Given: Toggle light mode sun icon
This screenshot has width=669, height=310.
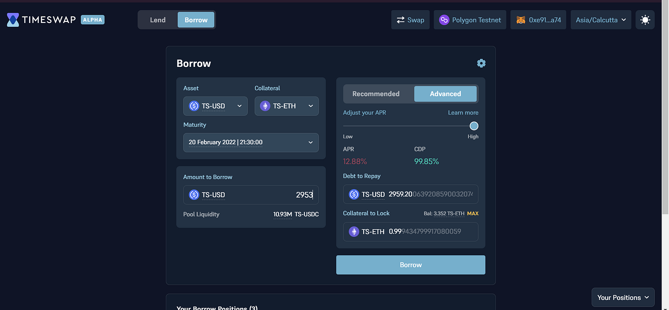Looking at the screenshot, I should (645, 20).
